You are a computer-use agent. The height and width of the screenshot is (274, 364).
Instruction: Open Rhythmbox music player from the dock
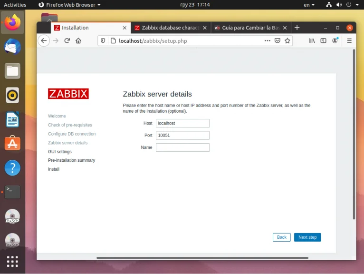[x=12, y=95]
